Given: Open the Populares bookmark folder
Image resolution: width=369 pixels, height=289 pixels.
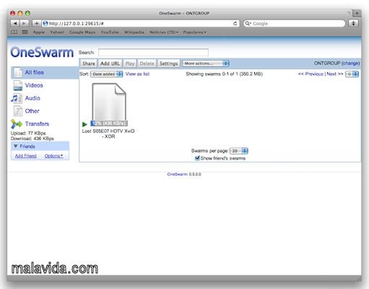Looking at the screenshot, I should pyautogui.click(x=195, y=32).
